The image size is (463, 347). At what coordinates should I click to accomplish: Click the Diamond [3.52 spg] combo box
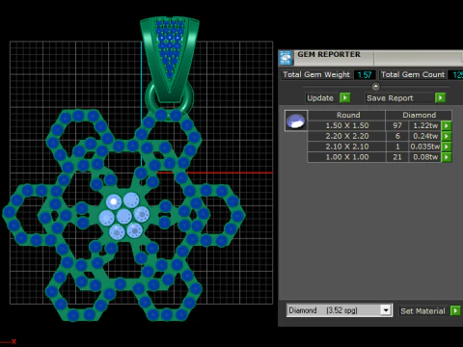[340, 310]
